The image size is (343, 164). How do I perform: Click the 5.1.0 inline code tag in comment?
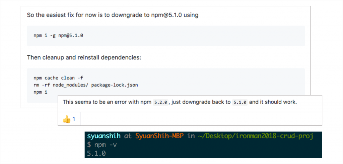click(240, 102)
